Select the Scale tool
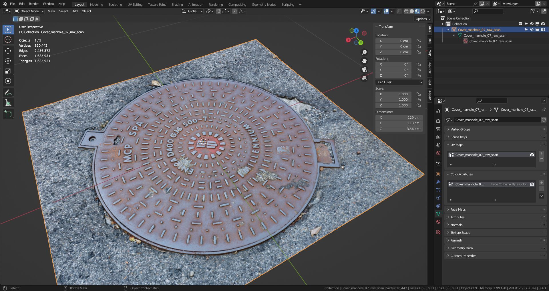This screenshot has width=549, height=291. pos(8,71)
